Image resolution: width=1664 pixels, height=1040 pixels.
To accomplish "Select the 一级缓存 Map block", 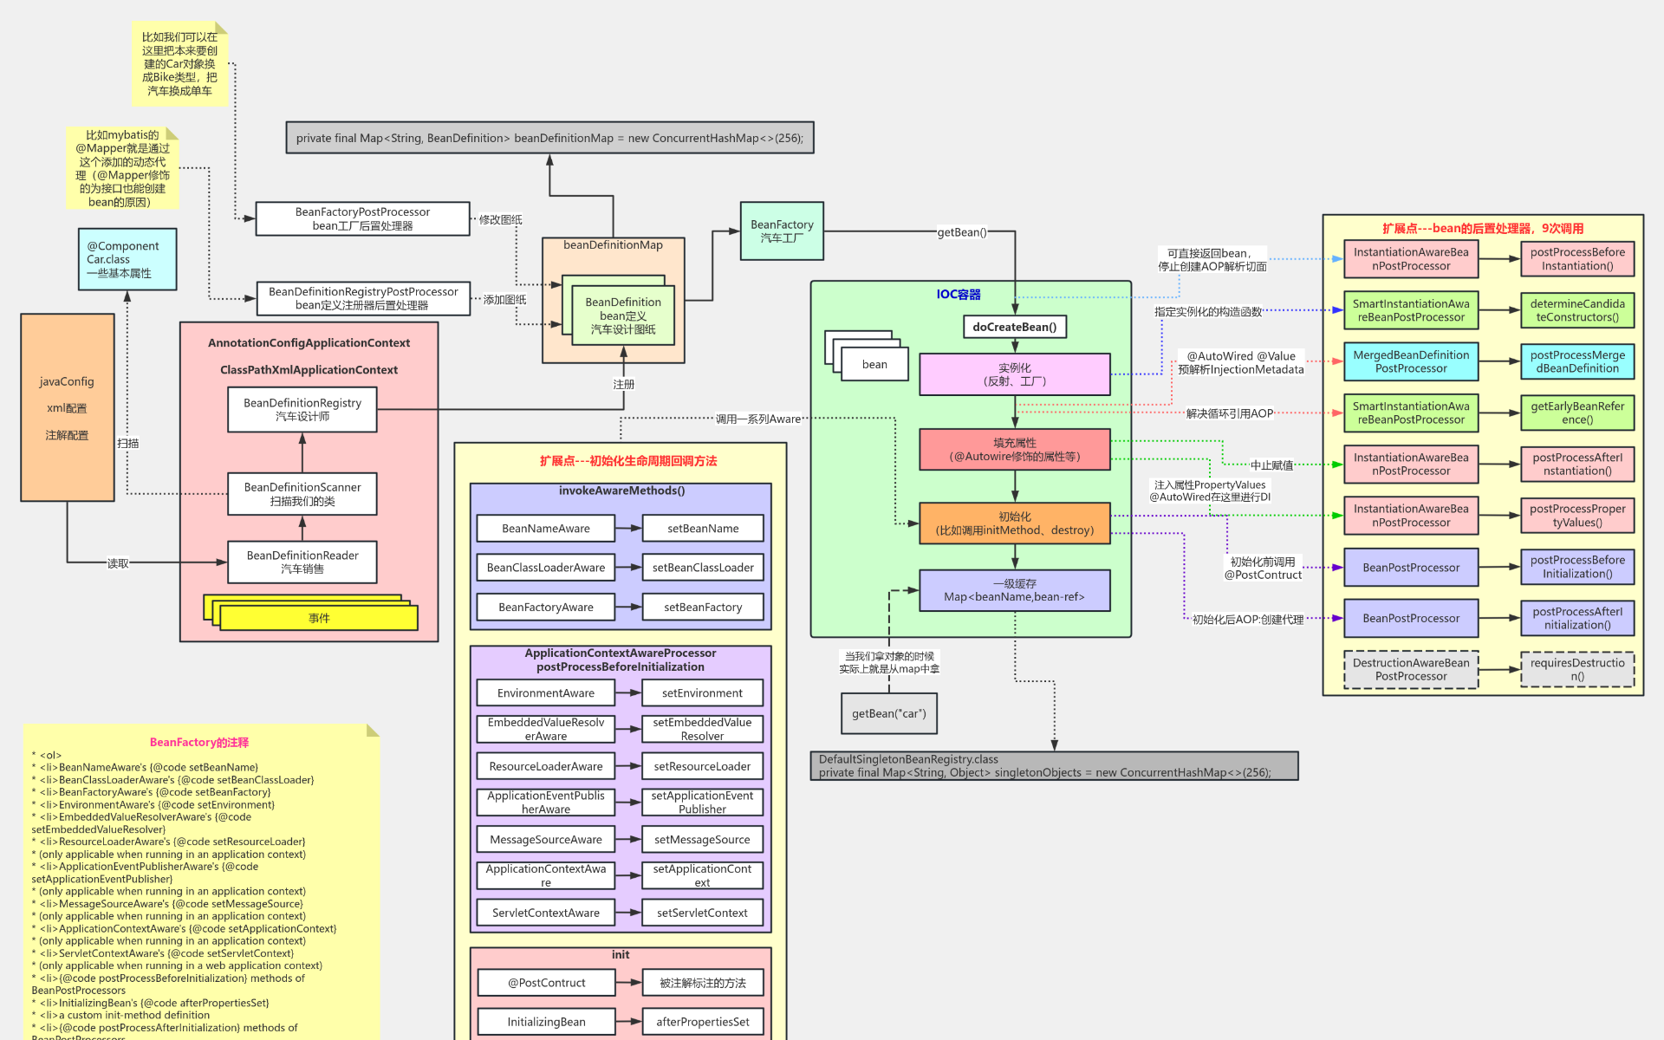I will (x=1014, y=590).
